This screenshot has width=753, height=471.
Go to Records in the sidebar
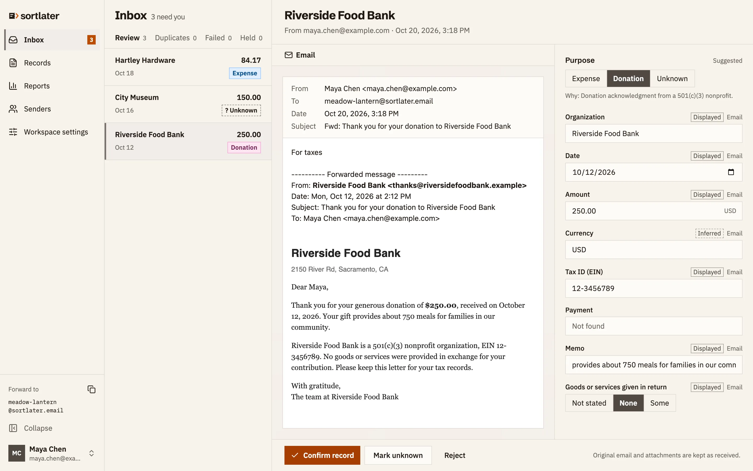52,63
